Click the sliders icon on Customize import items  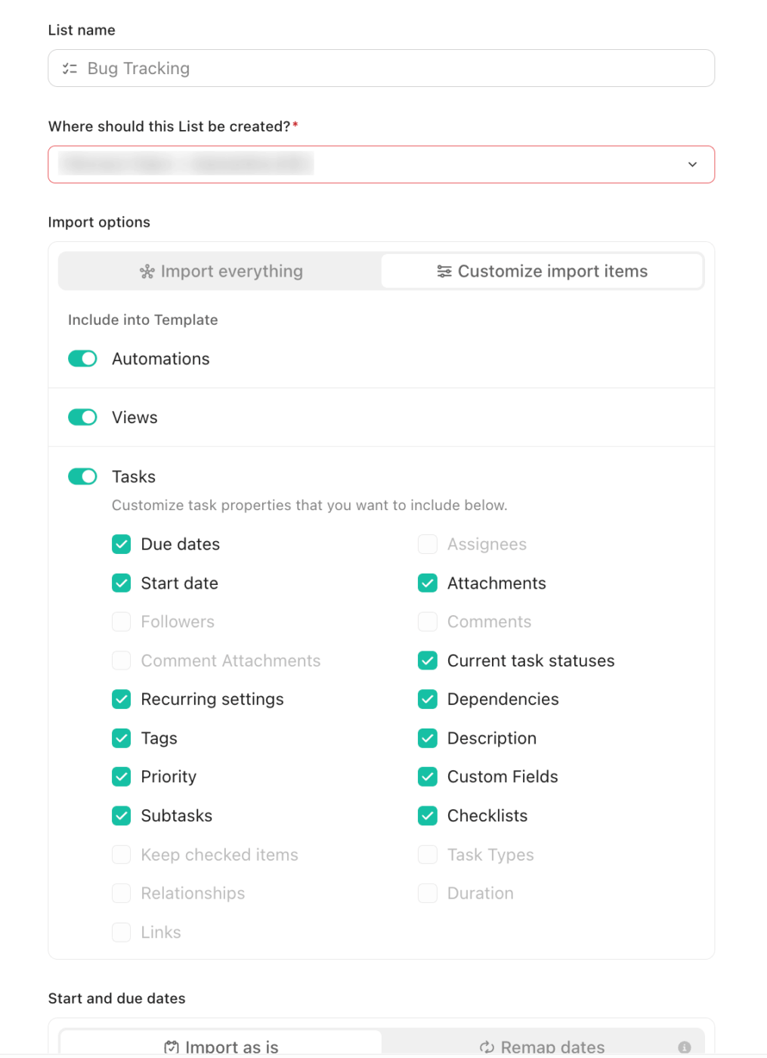click(x=443, y=271)
